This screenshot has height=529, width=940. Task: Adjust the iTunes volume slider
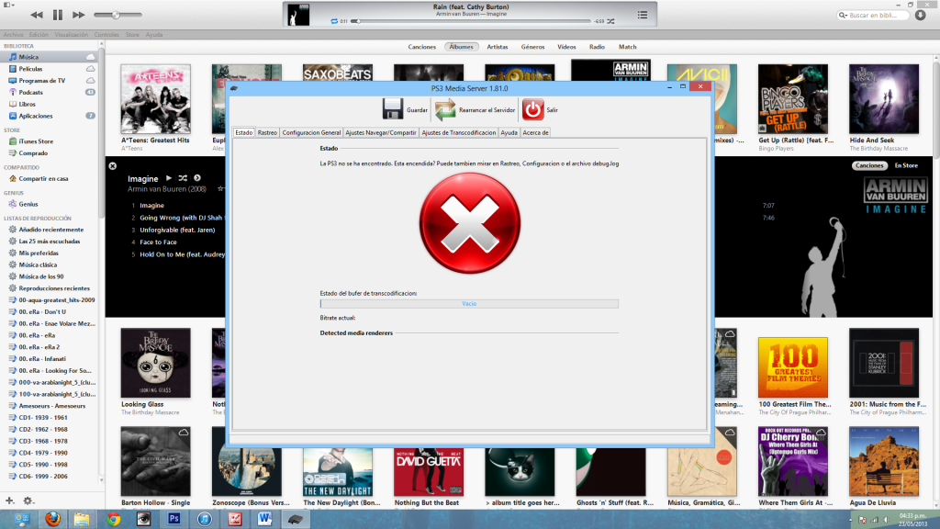click(x=117, y=15)
